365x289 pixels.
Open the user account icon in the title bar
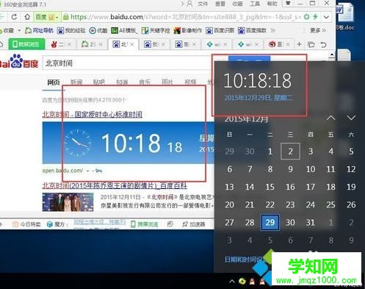[x=189, y=4]
